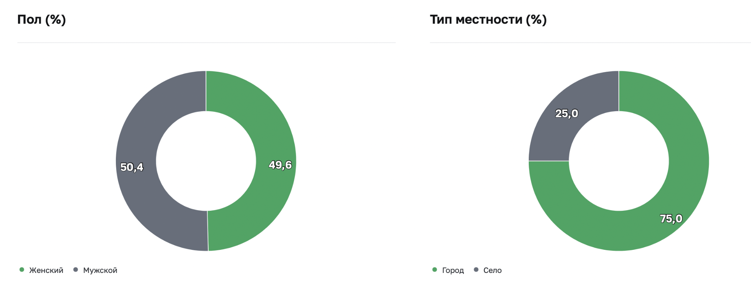
Task: Click the 25,0 value label
Action: point(567,113)
